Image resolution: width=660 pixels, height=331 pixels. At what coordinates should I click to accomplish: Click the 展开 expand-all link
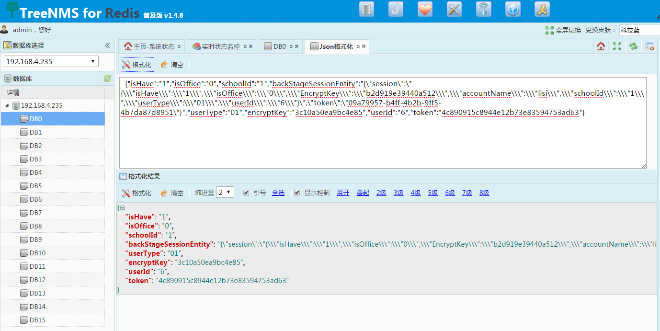tap(343, 193)
